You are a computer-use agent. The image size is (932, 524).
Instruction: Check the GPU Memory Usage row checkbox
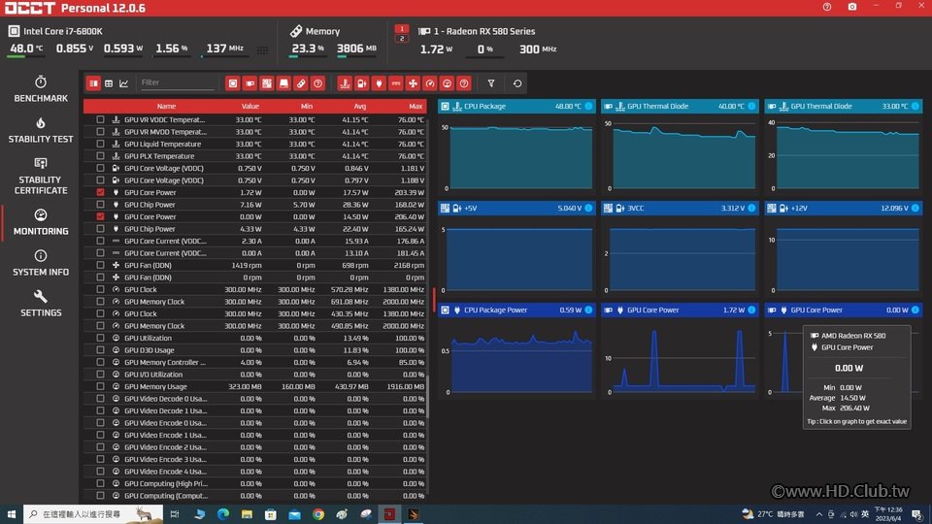pos(100,386)
